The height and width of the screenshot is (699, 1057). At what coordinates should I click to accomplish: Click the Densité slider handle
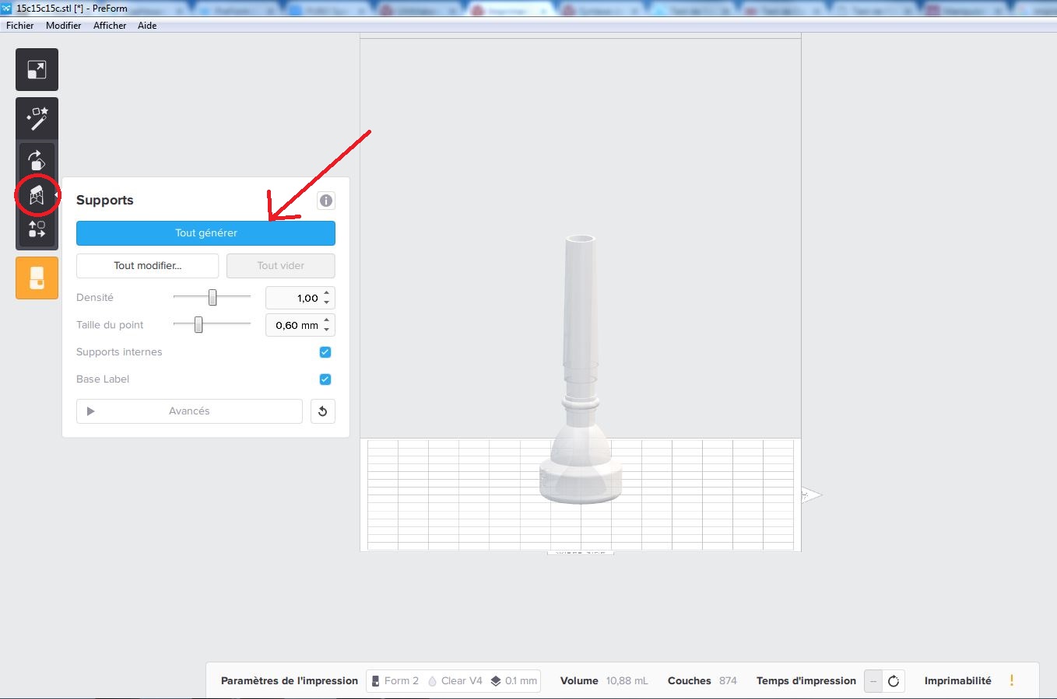pyautogui.click(x=212, y=298)
